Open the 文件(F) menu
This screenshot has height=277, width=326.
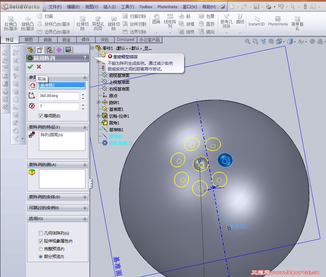[x=55, y=7]
